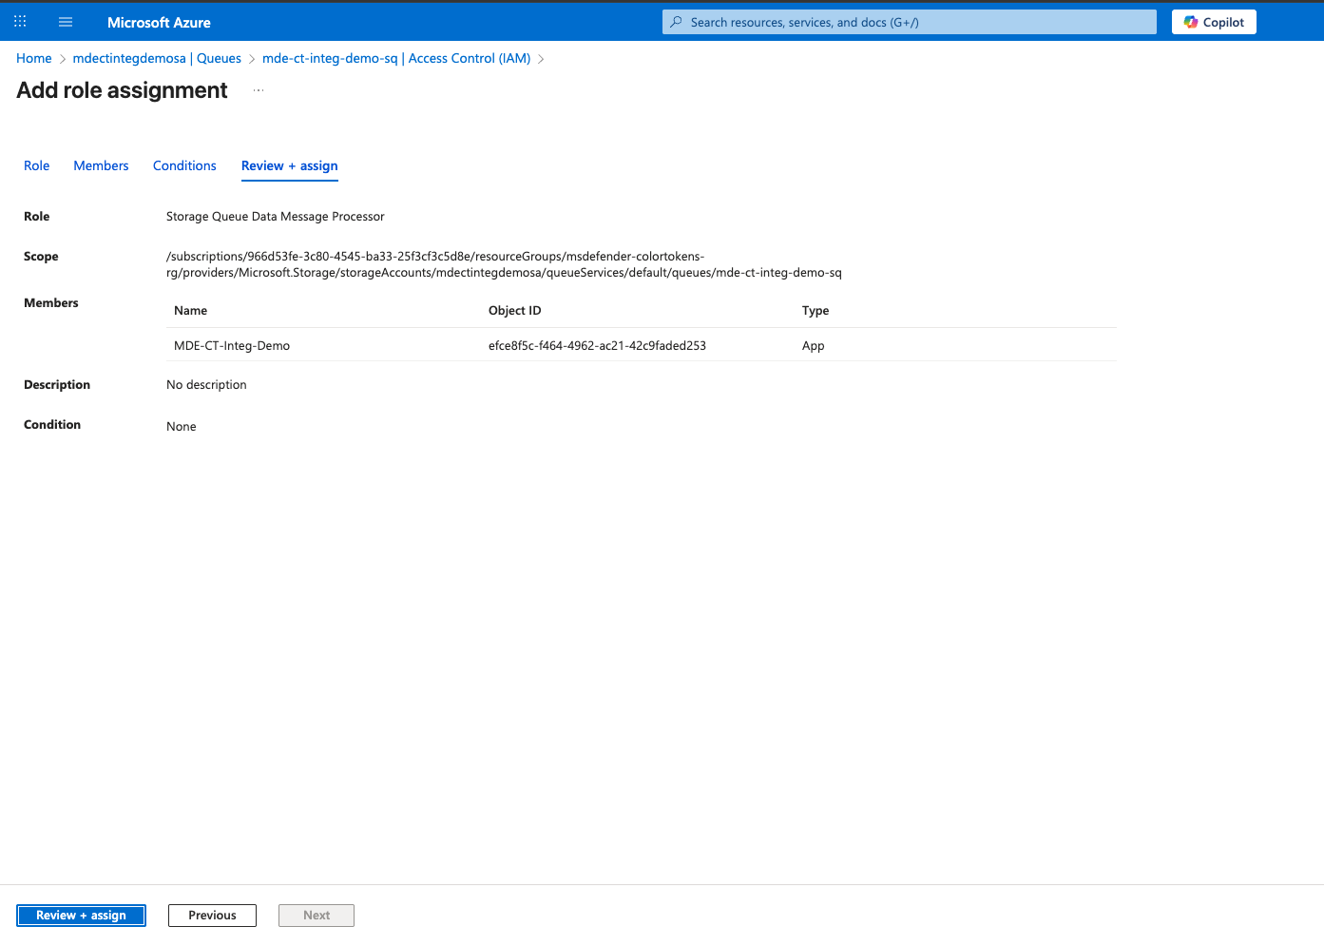Open the mdectintegdemosa | Queues breadcrumb

pyautogui.click(x=157, y=58)
